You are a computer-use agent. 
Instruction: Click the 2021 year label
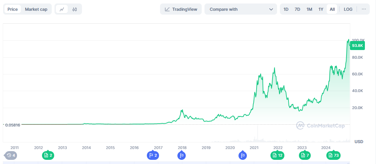pos(254,147)
